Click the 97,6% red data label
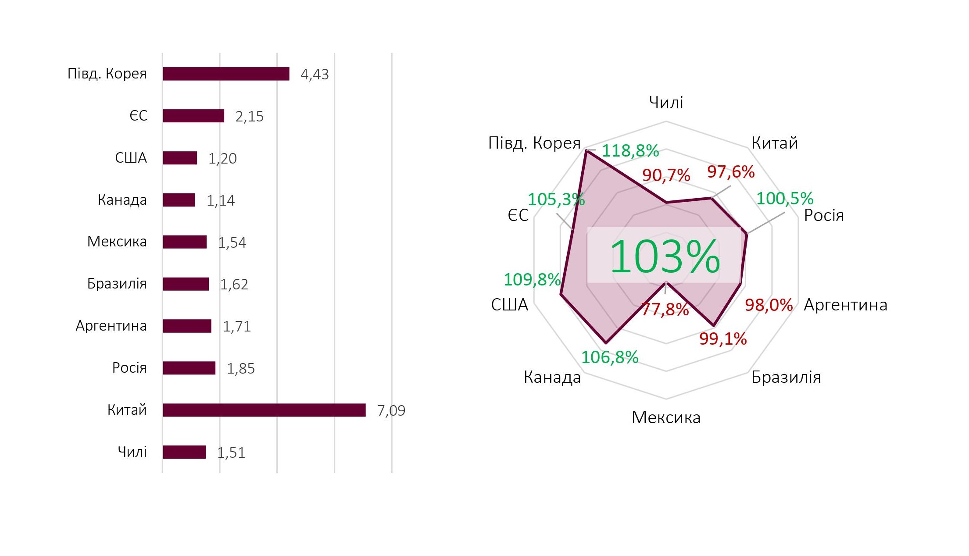 (731, 172)
